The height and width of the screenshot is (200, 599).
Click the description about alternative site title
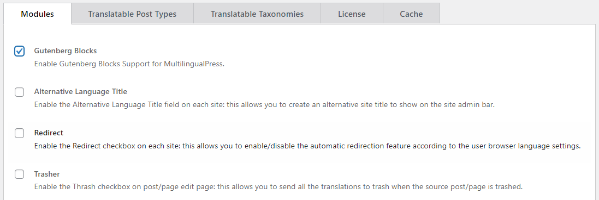(264, 104)
